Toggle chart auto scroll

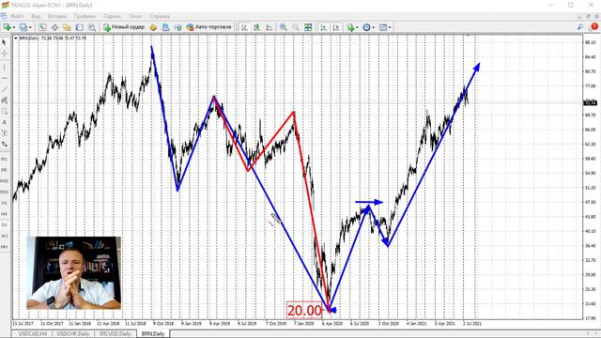pyautogui.click(x=323, y=27)
